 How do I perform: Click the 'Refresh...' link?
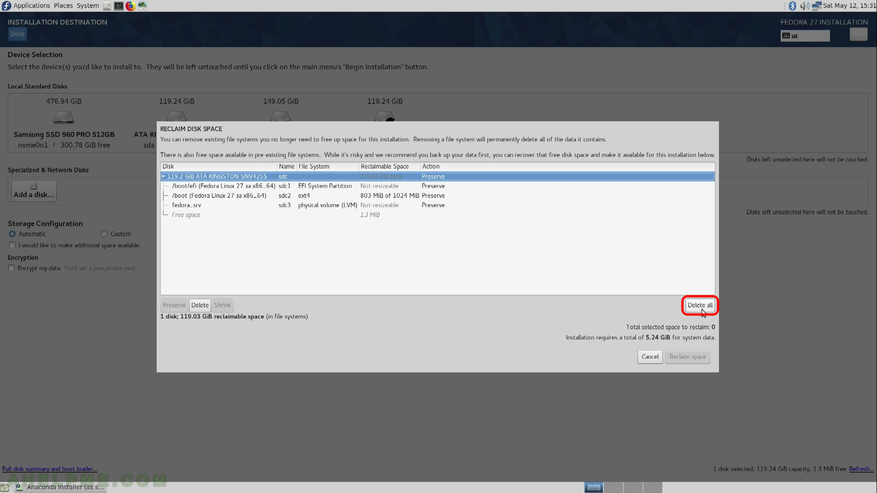click(x=861, y=469)
